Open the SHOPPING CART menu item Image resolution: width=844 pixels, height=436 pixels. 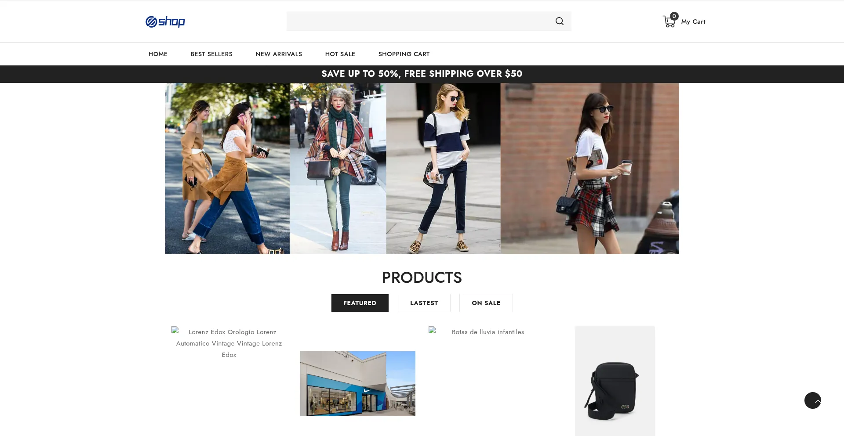coord(404,54)
